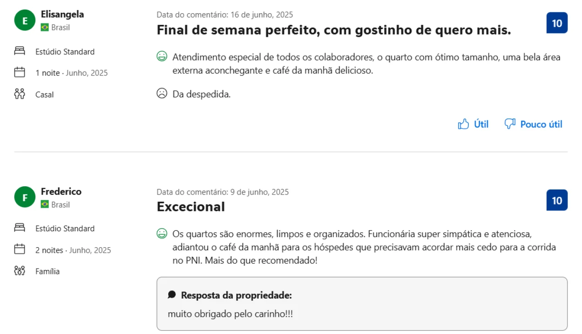
Task: Click the title Final de semana perfeito
Action: (x=334, y=30)
